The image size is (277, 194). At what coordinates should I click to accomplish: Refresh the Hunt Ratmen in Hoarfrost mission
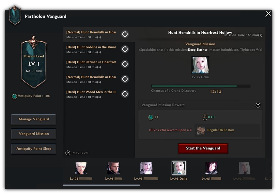coord(125,64)
